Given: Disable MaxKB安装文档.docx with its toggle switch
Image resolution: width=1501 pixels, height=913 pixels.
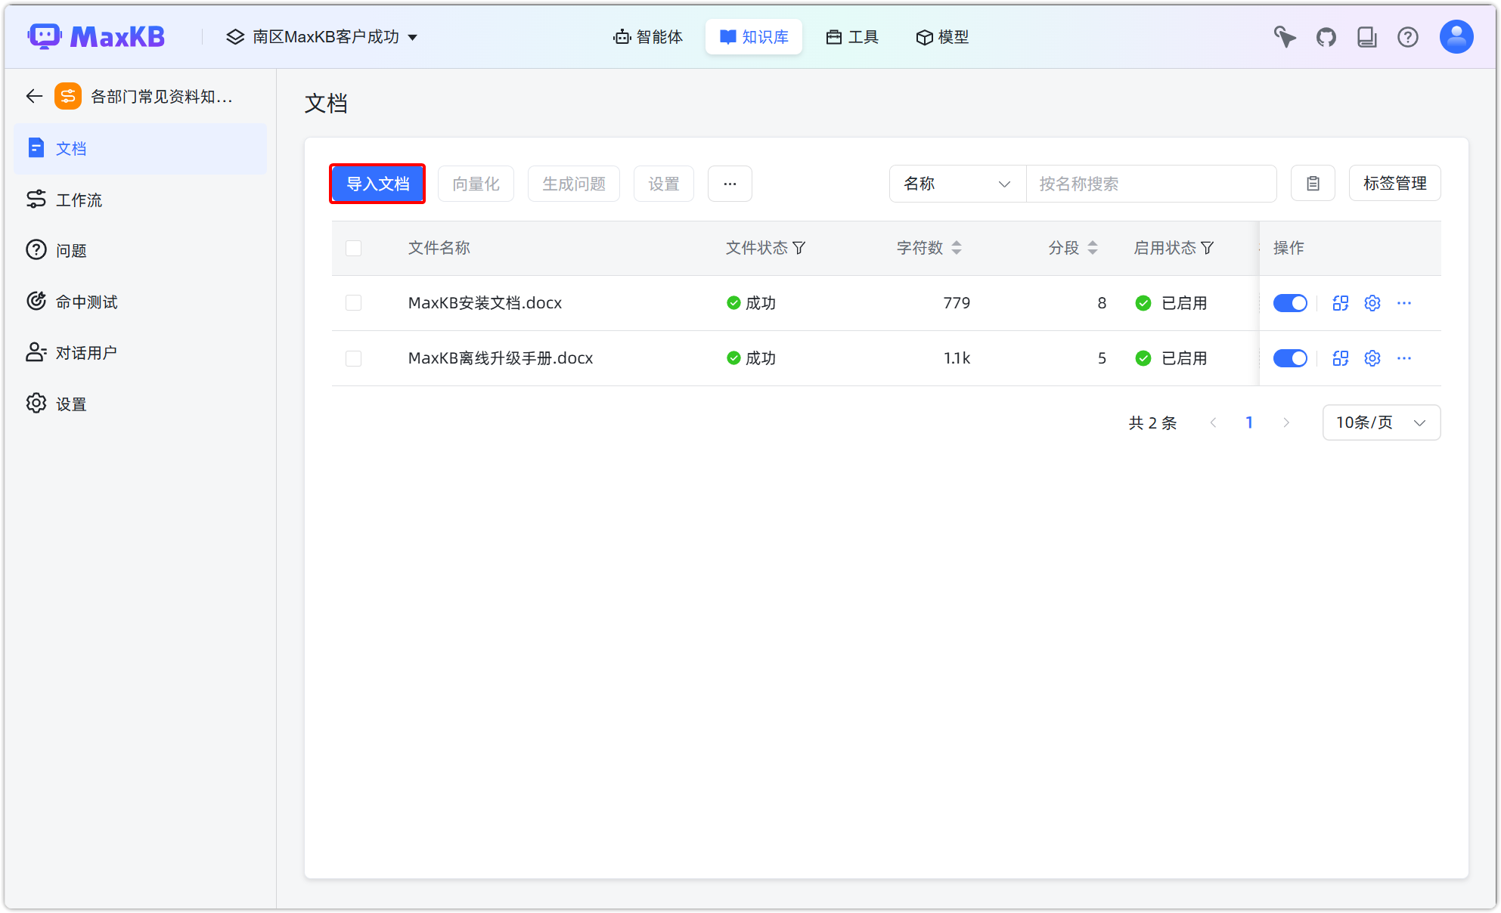Looking at the screenshot, I should [1290, 302].
